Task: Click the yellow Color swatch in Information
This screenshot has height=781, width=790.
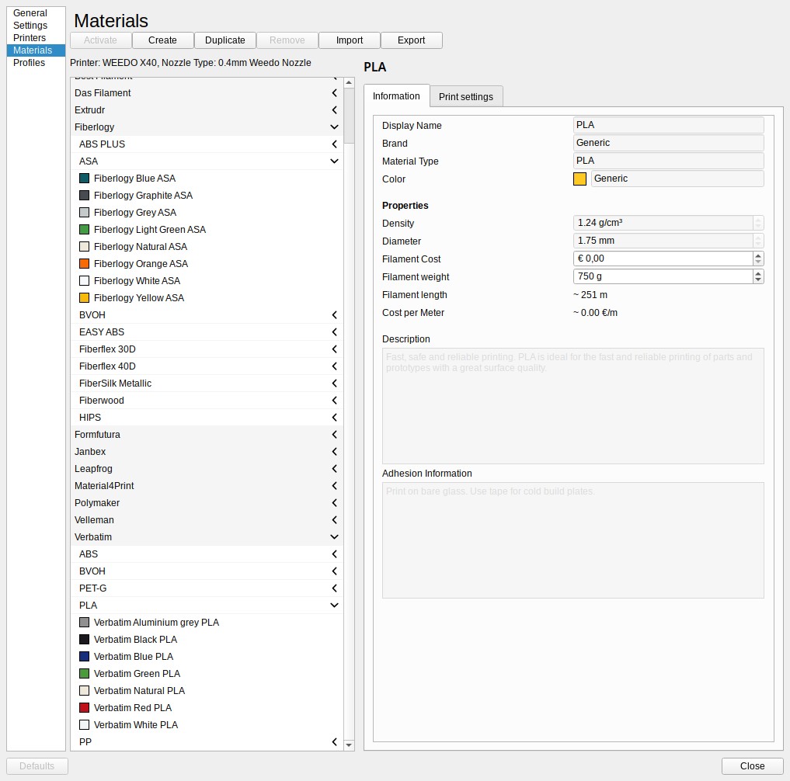Action: (x=579, y=179)
